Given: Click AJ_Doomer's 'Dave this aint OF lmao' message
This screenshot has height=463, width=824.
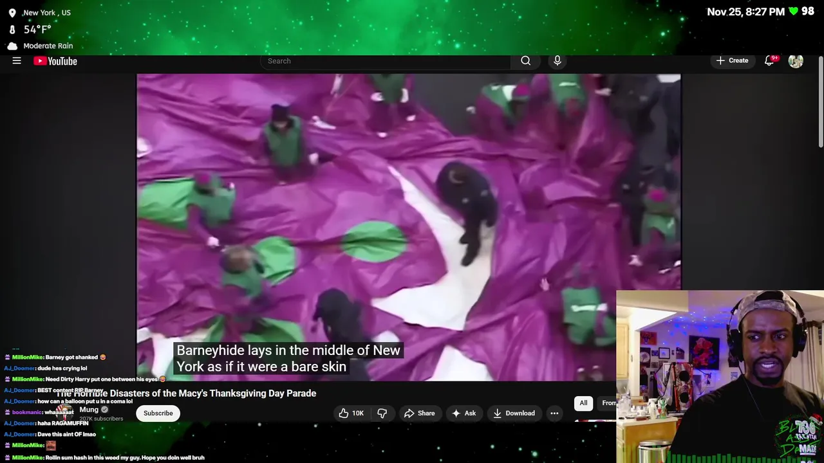Looking at the screenshot, I should (50, 434).
